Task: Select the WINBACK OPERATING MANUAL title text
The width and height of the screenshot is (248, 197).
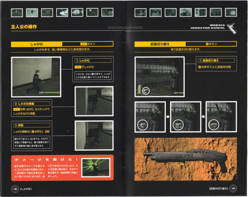Action: pyautogui.click(x=208, y=27)
